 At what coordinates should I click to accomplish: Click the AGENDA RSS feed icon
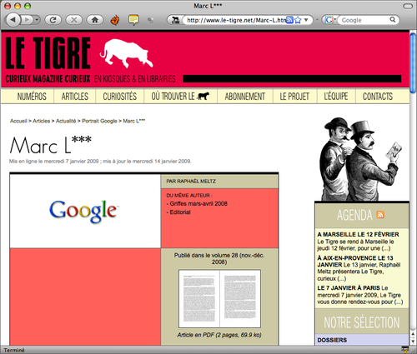[x=380, y=215]
